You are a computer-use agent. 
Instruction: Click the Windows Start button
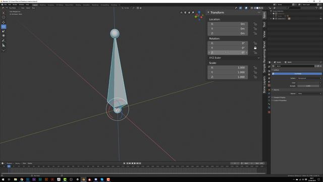3,179
